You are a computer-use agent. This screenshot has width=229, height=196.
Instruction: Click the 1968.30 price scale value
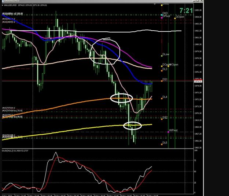coord(198,127)
